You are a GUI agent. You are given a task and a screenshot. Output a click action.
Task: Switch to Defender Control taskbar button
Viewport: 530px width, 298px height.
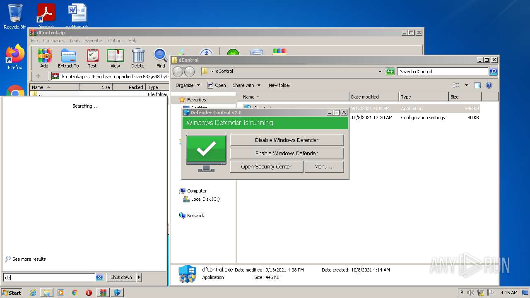(117, 293)
